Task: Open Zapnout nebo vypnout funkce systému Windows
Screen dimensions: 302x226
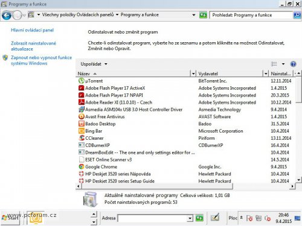Action: tap(41, 60)
